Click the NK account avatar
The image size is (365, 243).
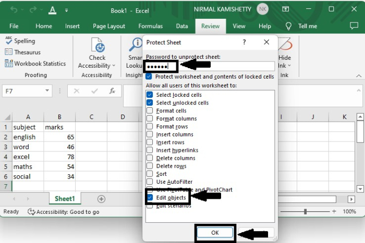[x=262, y=9]
